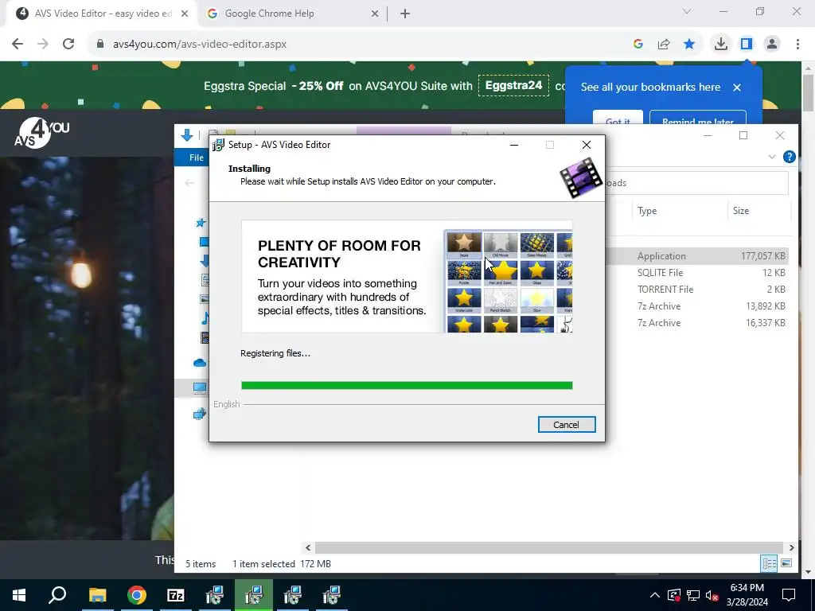Open the Chrome profile menu
Image resolution: width=815 pixels, height=611 pixels.
pos(772,45)
